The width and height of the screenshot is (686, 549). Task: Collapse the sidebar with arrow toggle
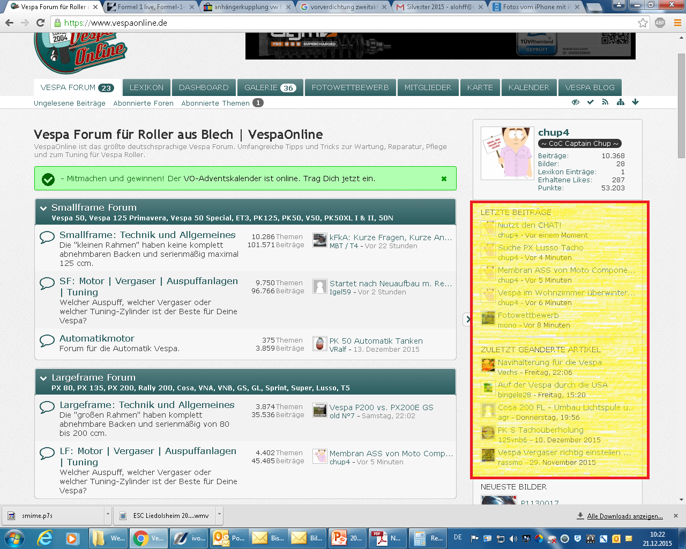pos(467,320)
